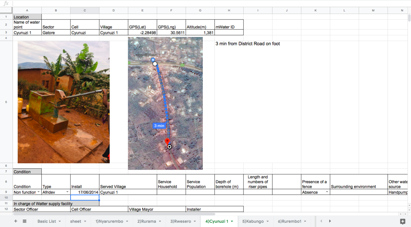This screenshot has width=411, height=227.
Task: Select row 5 header
Action: pyautogui.click(x=6, y=102)
